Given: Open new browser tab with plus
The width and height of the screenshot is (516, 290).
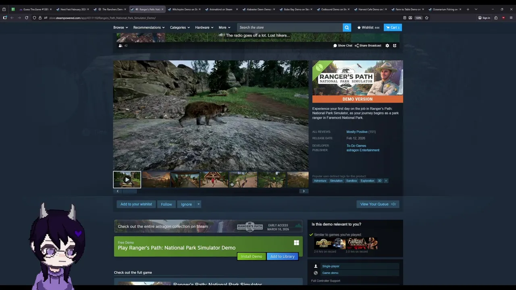Looking at the screenshot, I should 468,9.
